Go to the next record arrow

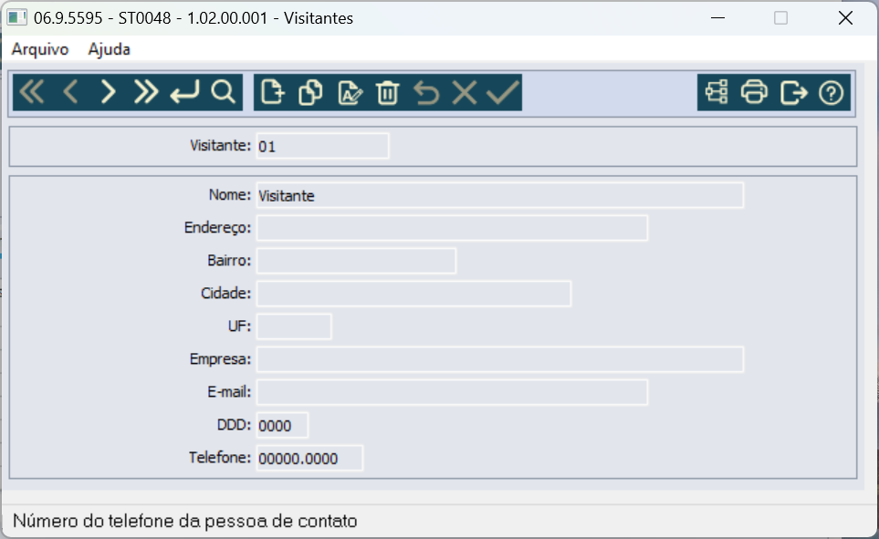[109, 92]
